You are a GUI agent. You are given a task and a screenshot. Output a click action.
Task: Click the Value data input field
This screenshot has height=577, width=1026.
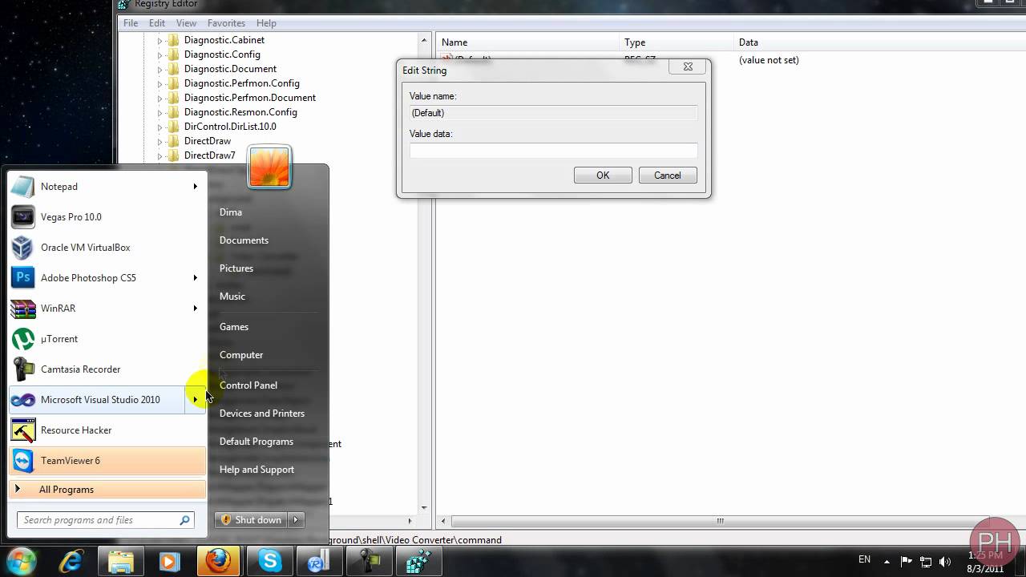click(x=553, y=151)
